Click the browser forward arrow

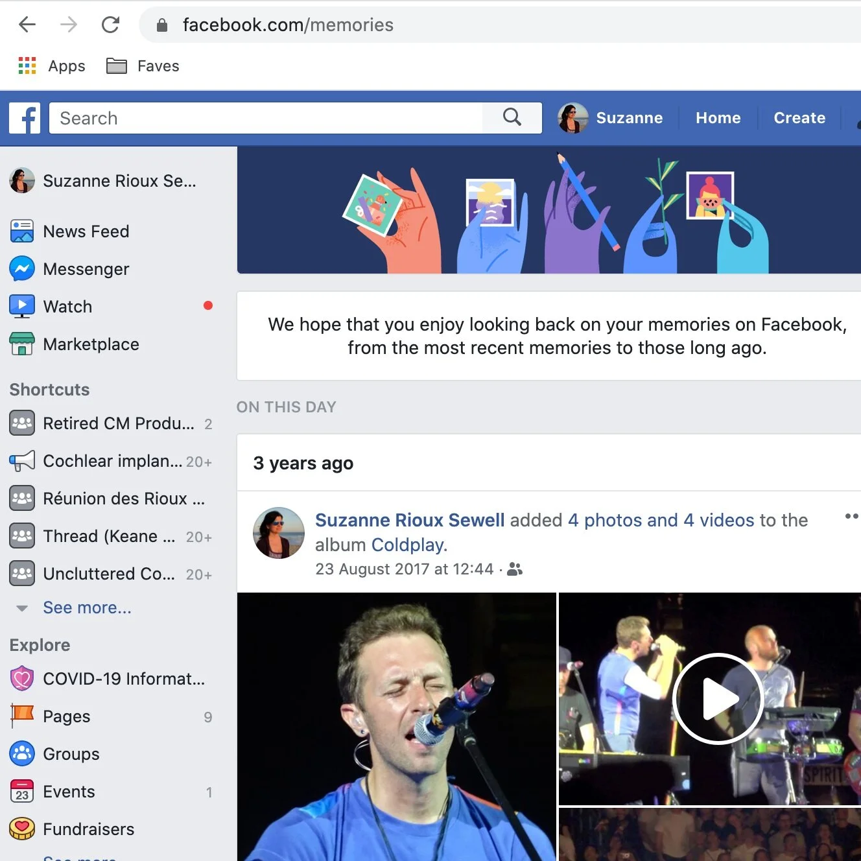(69, 25)
